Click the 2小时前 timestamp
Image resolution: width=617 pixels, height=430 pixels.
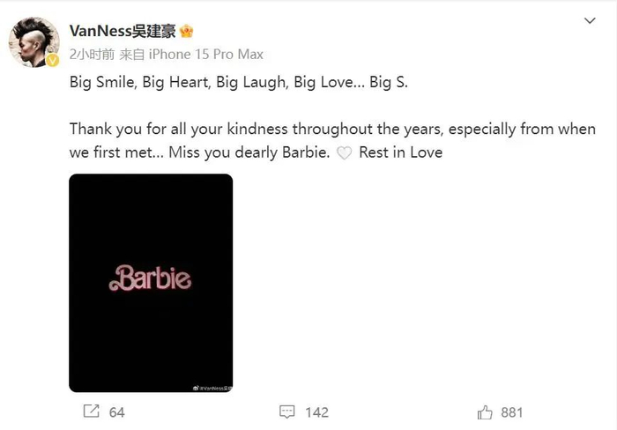pyautogui.click(x=92, y=54)
